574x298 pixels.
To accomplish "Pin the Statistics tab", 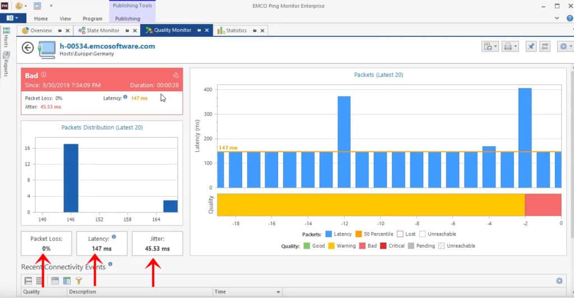I will point(254,31).
